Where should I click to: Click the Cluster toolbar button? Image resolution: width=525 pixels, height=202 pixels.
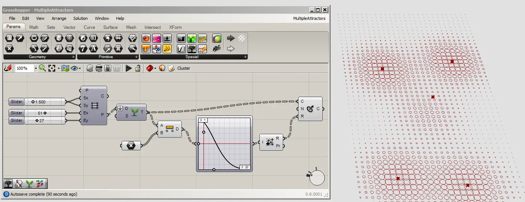pyautogui.click(x=184, y=68)
